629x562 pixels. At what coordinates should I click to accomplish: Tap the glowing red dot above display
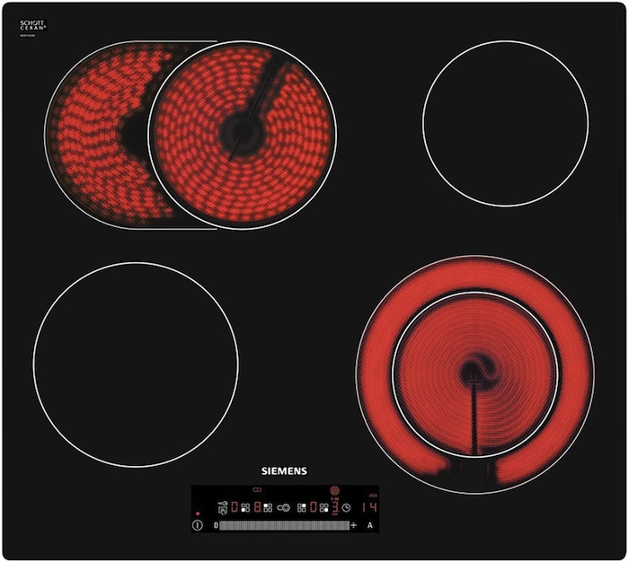(x=198, y=514)
